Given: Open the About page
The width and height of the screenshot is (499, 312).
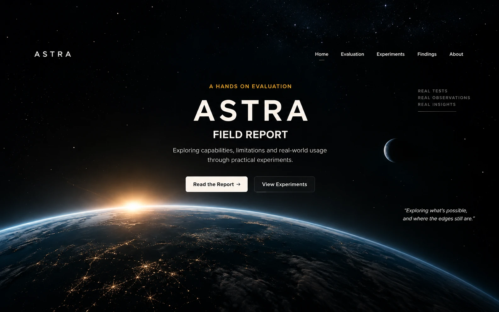Looking at the screenshot, I should [456, 54].
